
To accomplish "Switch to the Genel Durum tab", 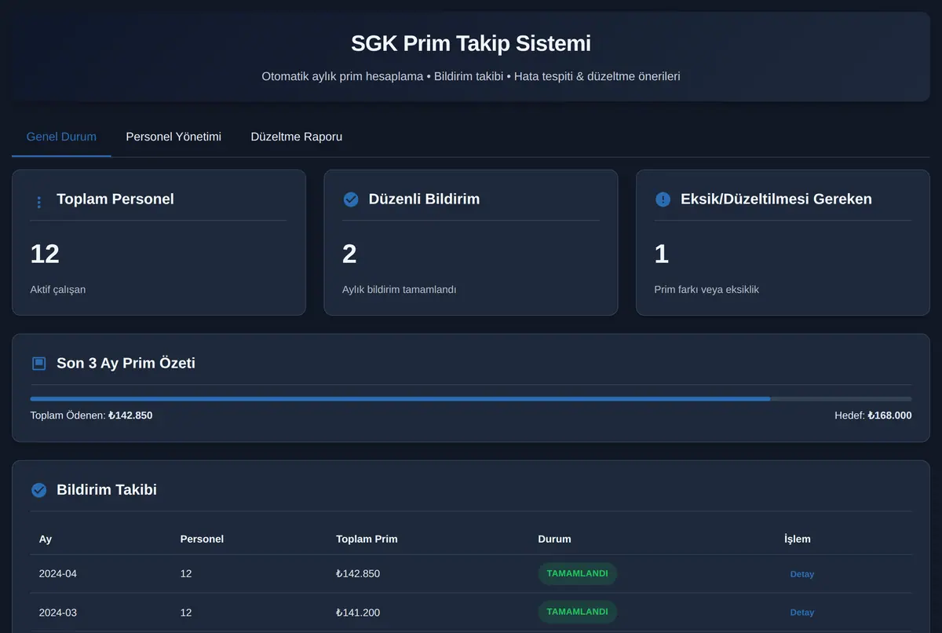I will click(x=61, y=137).
